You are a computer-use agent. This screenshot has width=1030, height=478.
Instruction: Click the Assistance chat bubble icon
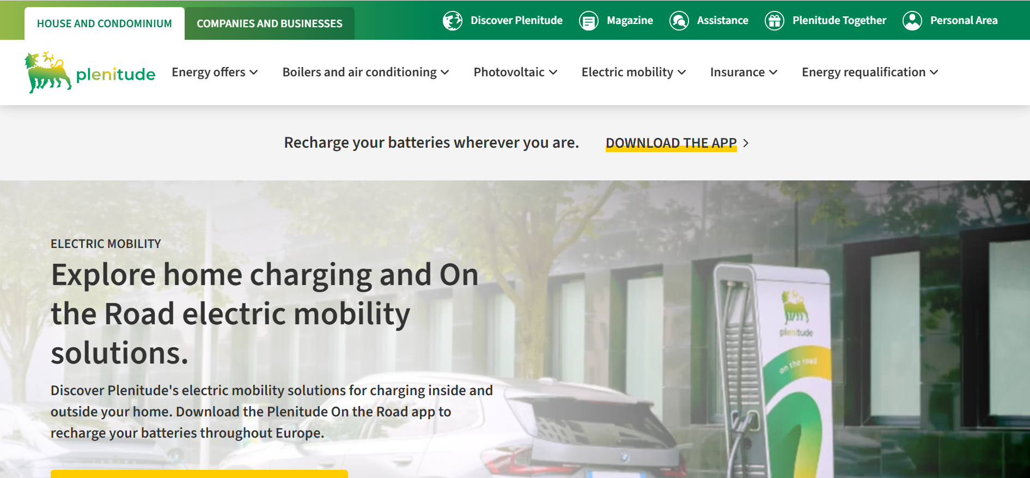coord(679,21)
